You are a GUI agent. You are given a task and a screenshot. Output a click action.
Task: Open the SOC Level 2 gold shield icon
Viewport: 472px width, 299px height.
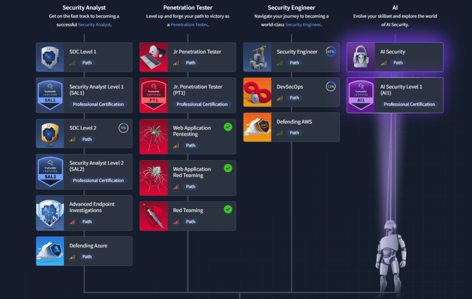50,133
